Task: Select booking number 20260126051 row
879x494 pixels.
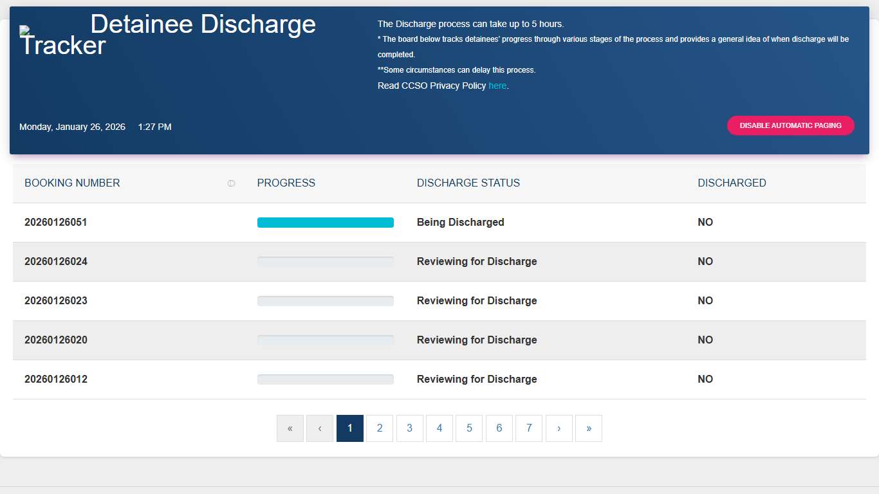Action: point(56,222)
